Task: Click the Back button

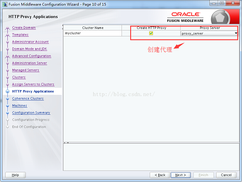Action: pos(160,175)
